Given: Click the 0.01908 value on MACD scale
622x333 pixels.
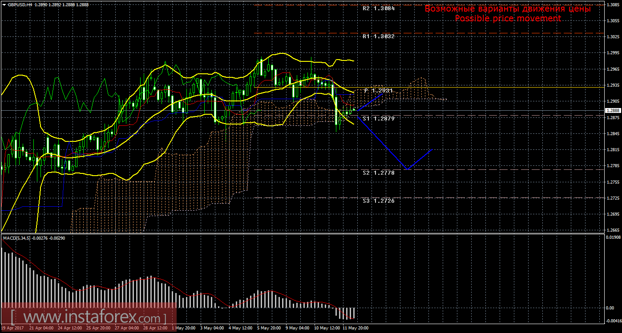Looking at the screenshot, I should 614,237.
